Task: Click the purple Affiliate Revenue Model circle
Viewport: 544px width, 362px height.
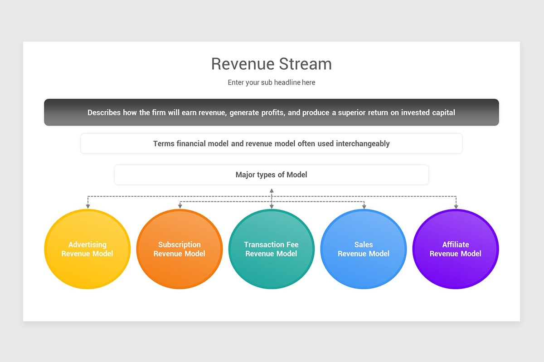Action: [x=455, y=249]
